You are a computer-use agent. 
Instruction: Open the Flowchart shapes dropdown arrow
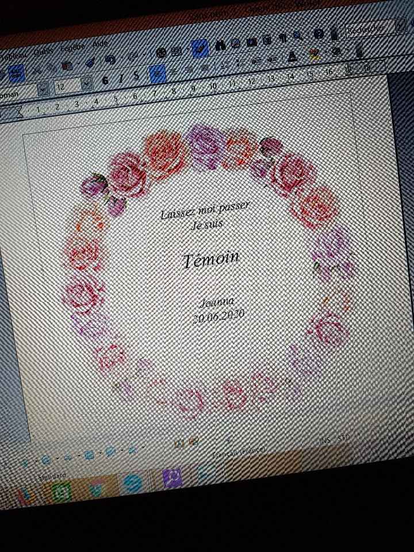(x=100, y=454)
